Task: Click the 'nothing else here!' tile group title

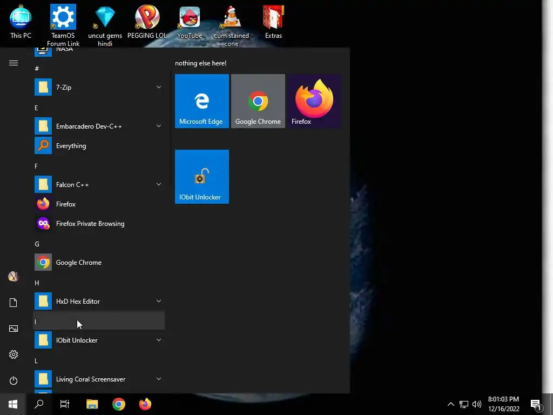Action: coord(201,63)
